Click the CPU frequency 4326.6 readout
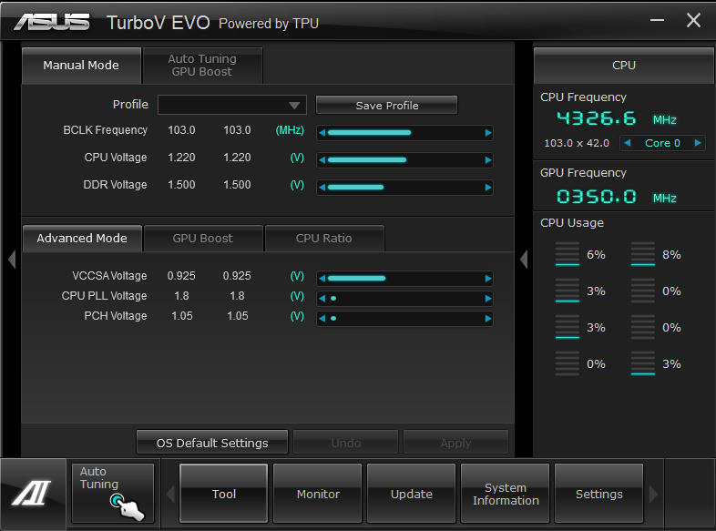Screen dimensions: 716x531 tap(597, 118)
